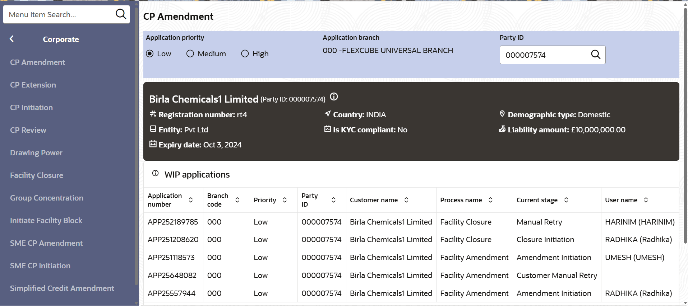Click the sidebar vertical scrollbar
Screen dimensions: 688x306
(136, 143)
